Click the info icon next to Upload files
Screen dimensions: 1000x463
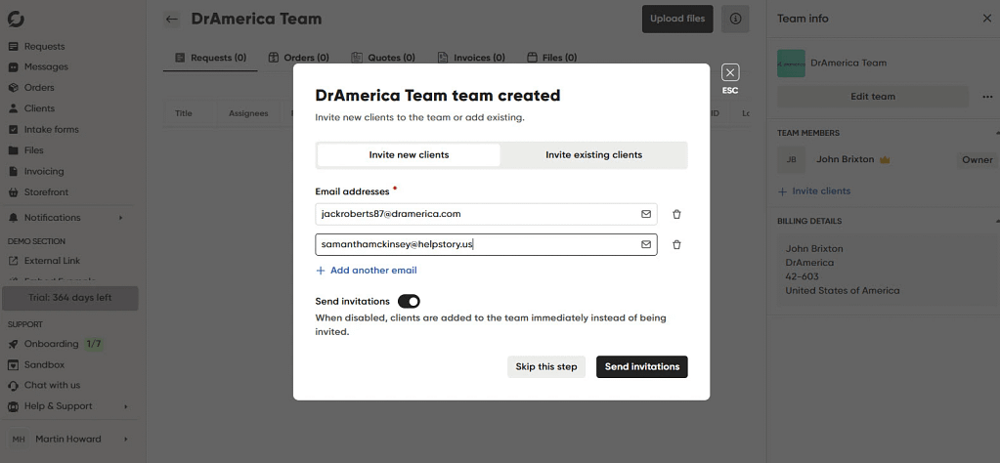[x=735, y=20]
